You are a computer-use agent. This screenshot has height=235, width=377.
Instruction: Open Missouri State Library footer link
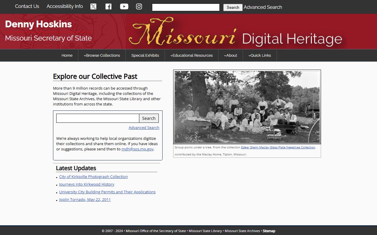pos(205,231)
